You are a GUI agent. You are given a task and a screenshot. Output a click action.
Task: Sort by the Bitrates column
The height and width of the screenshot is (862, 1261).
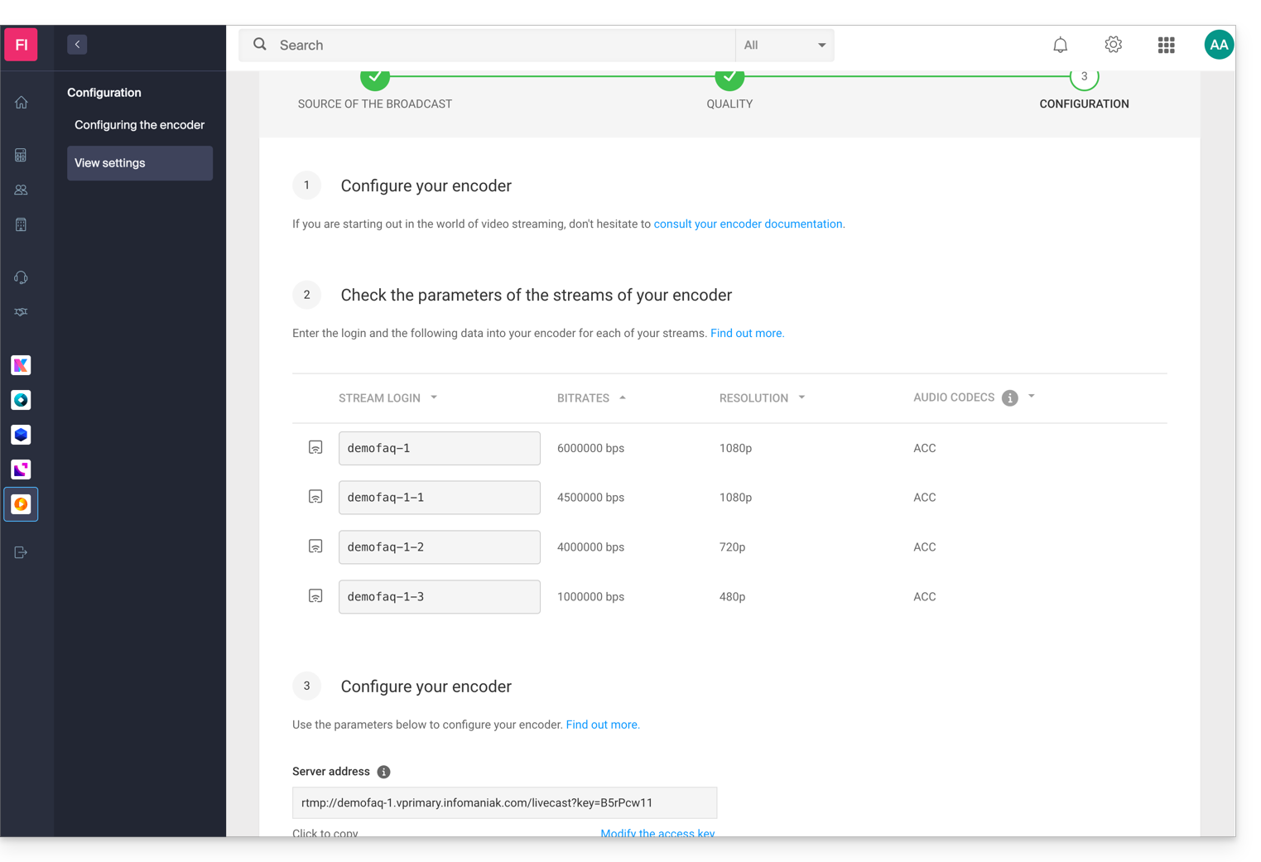[591, 398]
